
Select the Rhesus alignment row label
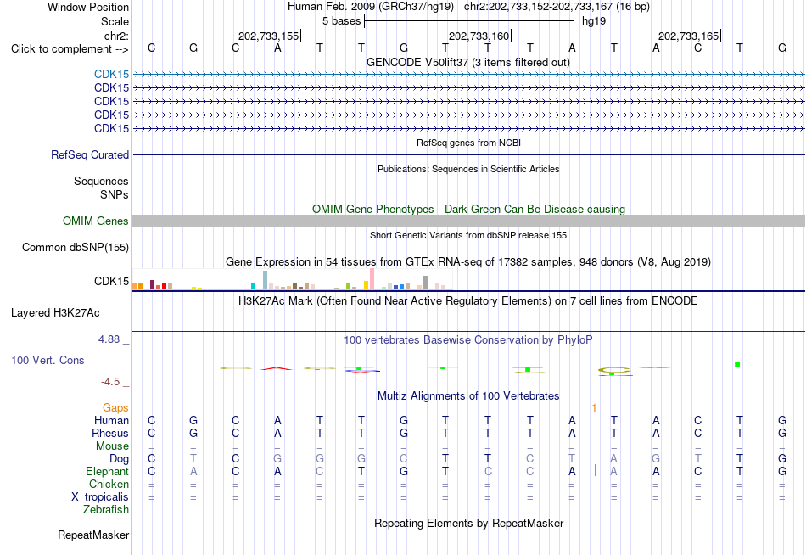coord(110,434)
